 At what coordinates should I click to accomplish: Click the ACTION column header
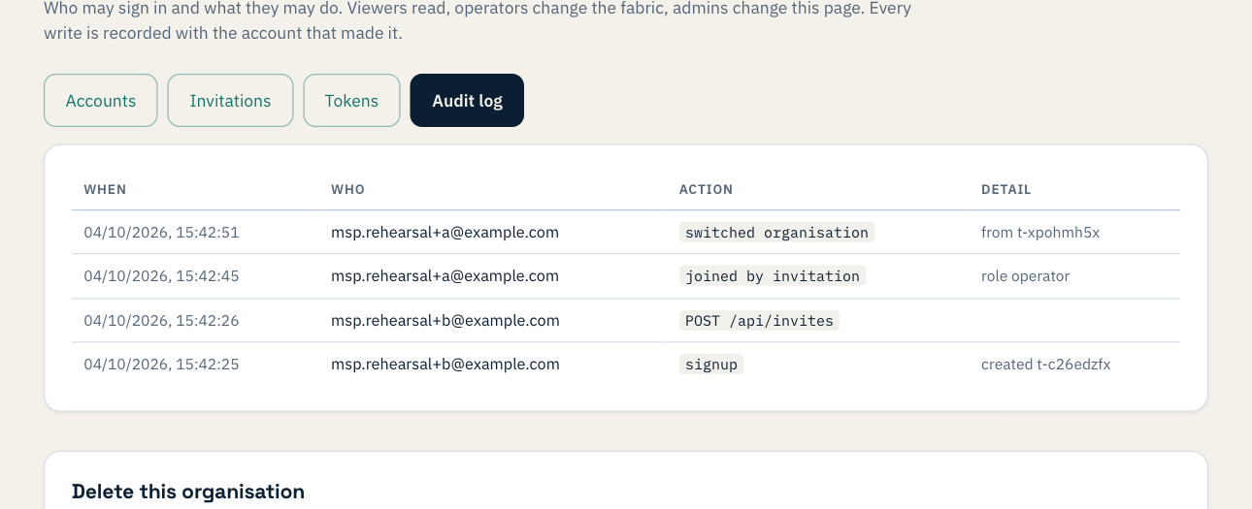(x=706, y=189)
